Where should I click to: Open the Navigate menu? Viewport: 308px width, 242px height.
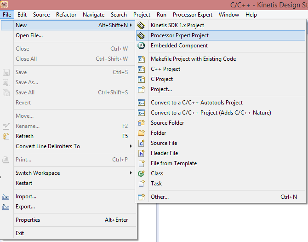point(93,15)
